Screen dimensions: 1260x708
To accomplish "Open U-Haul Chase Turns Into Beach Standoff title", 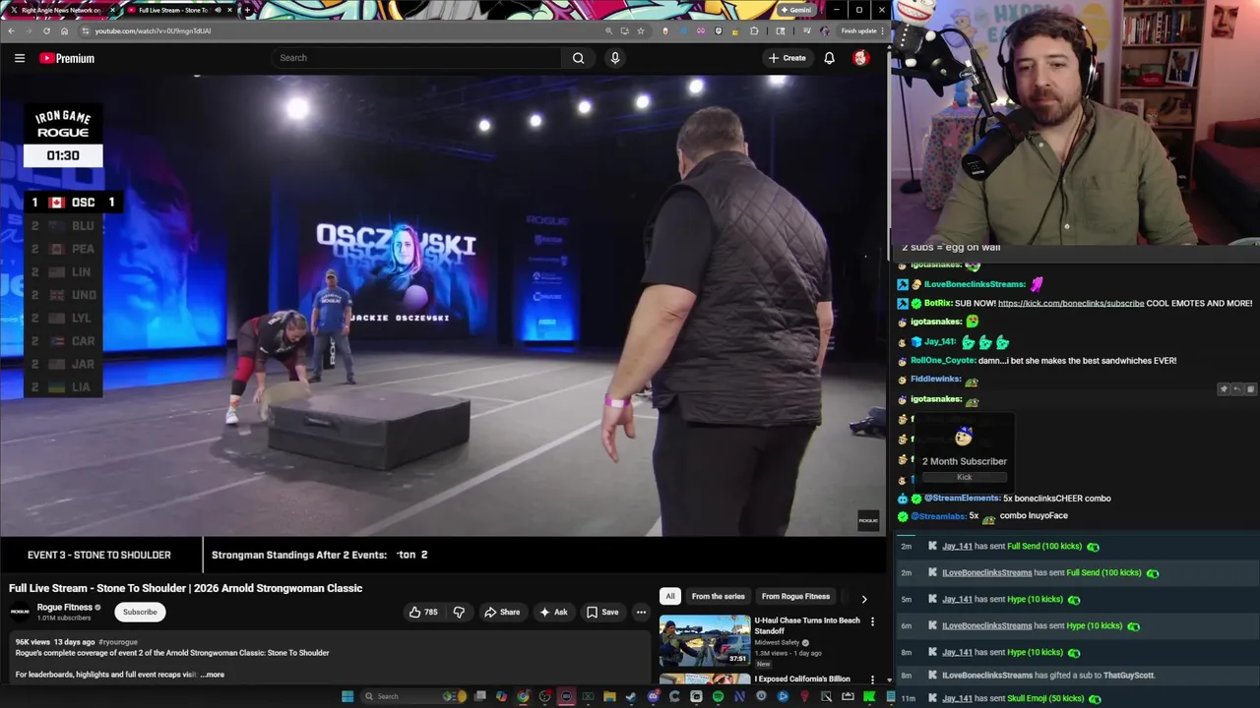I will [807, 625].
